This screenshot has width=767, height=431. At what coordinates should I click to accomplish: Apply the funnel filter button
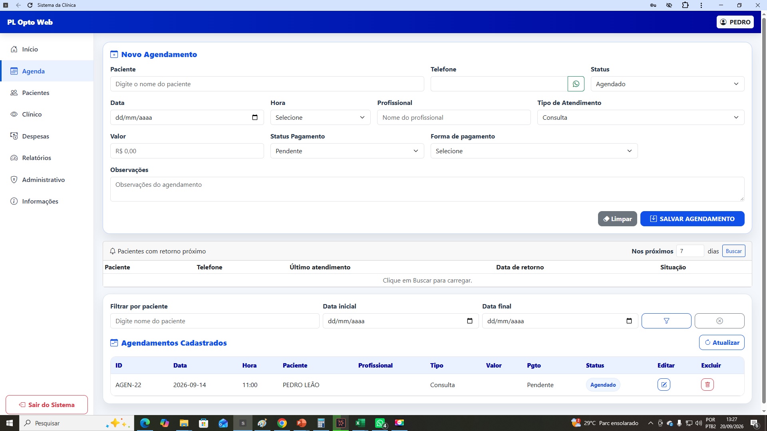[x=666, y=321]
